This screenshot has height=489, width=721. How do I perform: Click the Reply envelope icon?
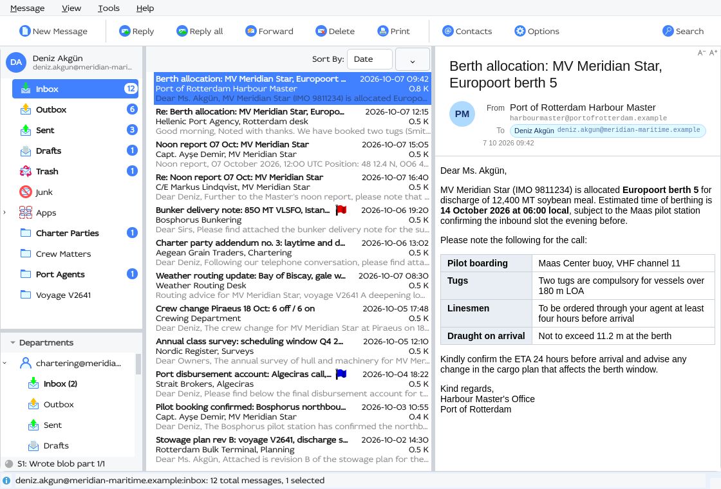coord(125,31)
